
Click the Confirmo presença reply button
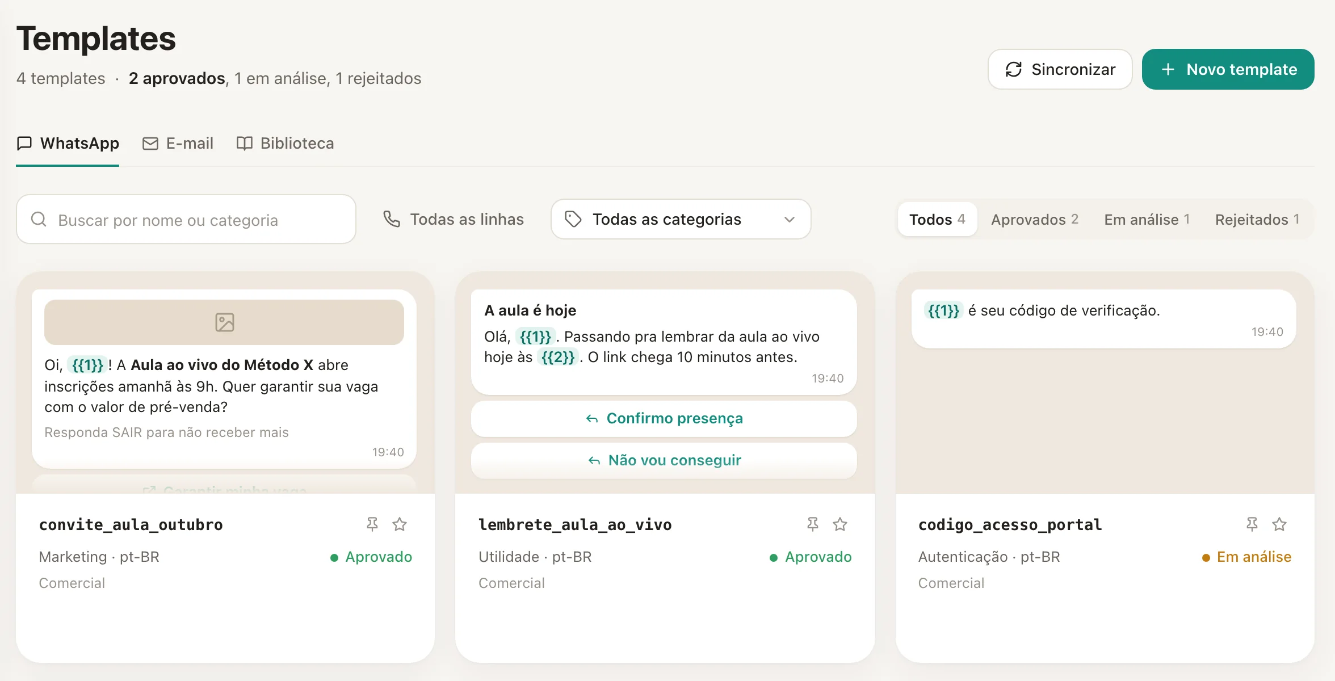pyautogui.click(x=664, y=419)
